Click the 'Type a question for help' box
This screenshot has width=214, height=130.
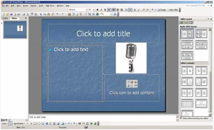click(195, 6)
